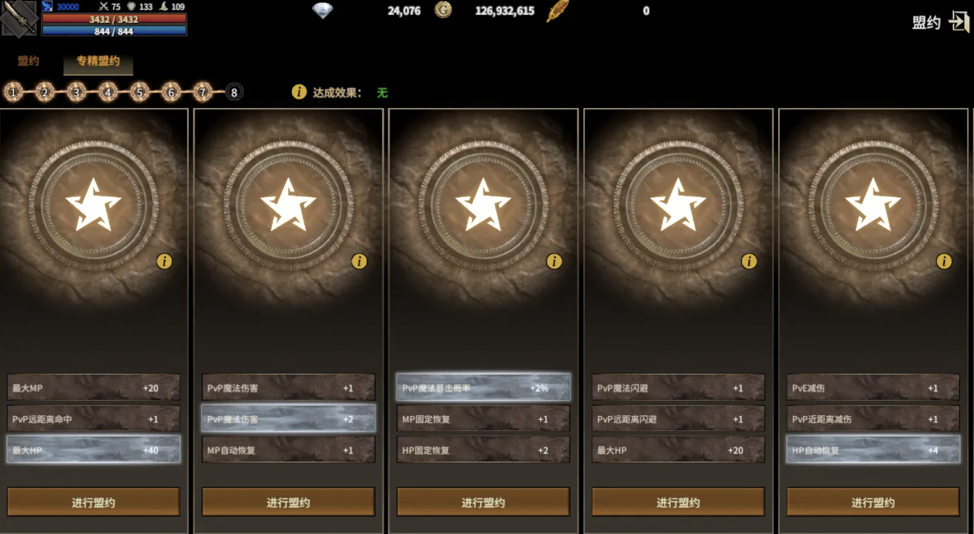Screen dimensions: 974x534
Task: Click the 盟约 exit door icon
Action: [959, 21]
